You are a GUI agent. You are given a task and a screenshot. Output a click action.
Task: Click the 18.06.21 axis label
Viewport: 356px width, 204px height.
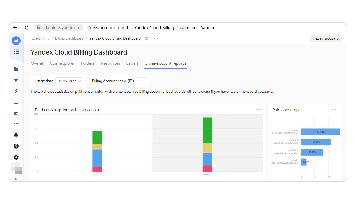[97, 175]
